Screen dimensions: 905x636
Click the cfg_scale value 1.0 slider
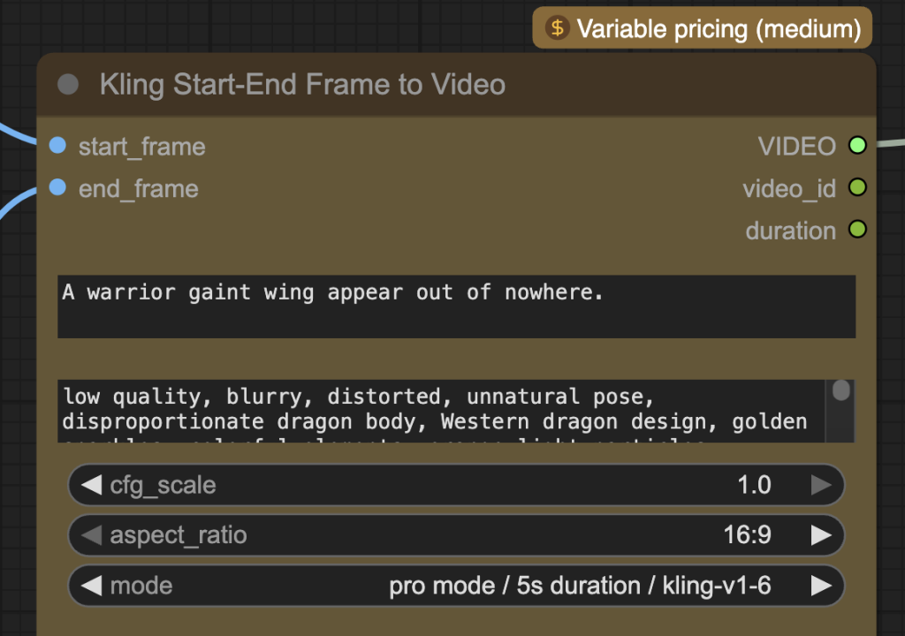coord(456,485)
